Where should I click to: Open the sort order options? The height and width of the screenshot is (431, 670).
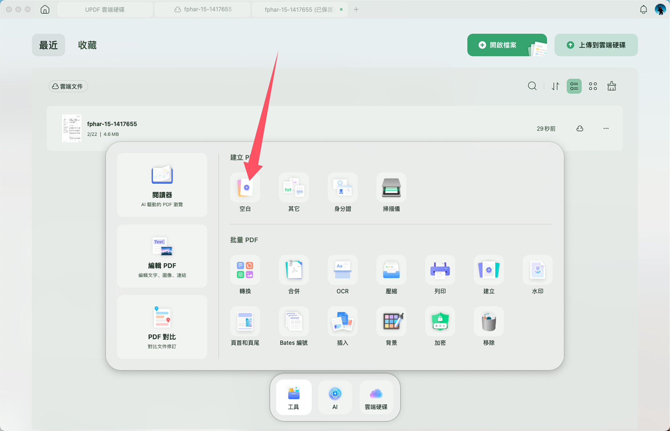(x=555, y=86)
